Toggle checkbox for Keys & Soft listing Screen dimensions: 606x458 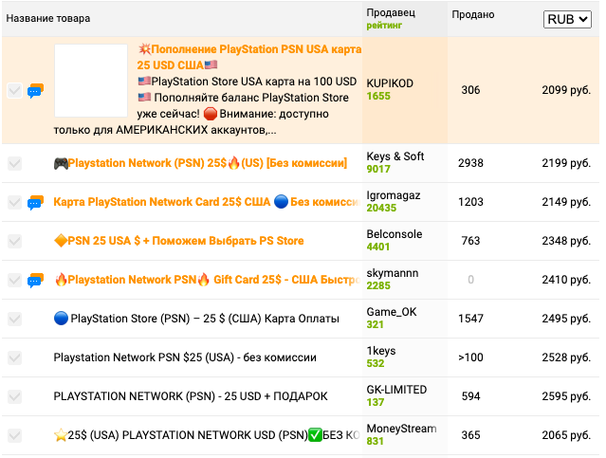click(x=14, y=163)
